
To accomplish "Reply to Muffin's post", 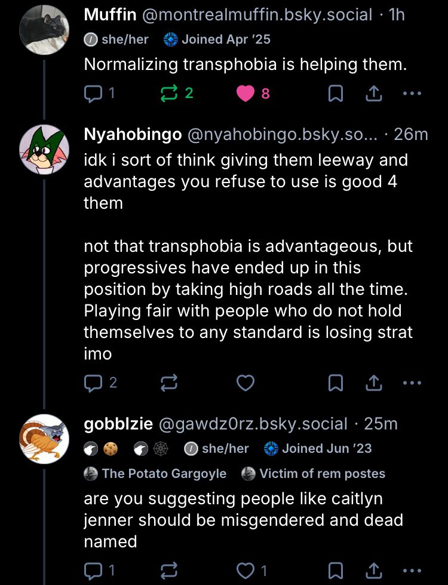I will (93, 93).
